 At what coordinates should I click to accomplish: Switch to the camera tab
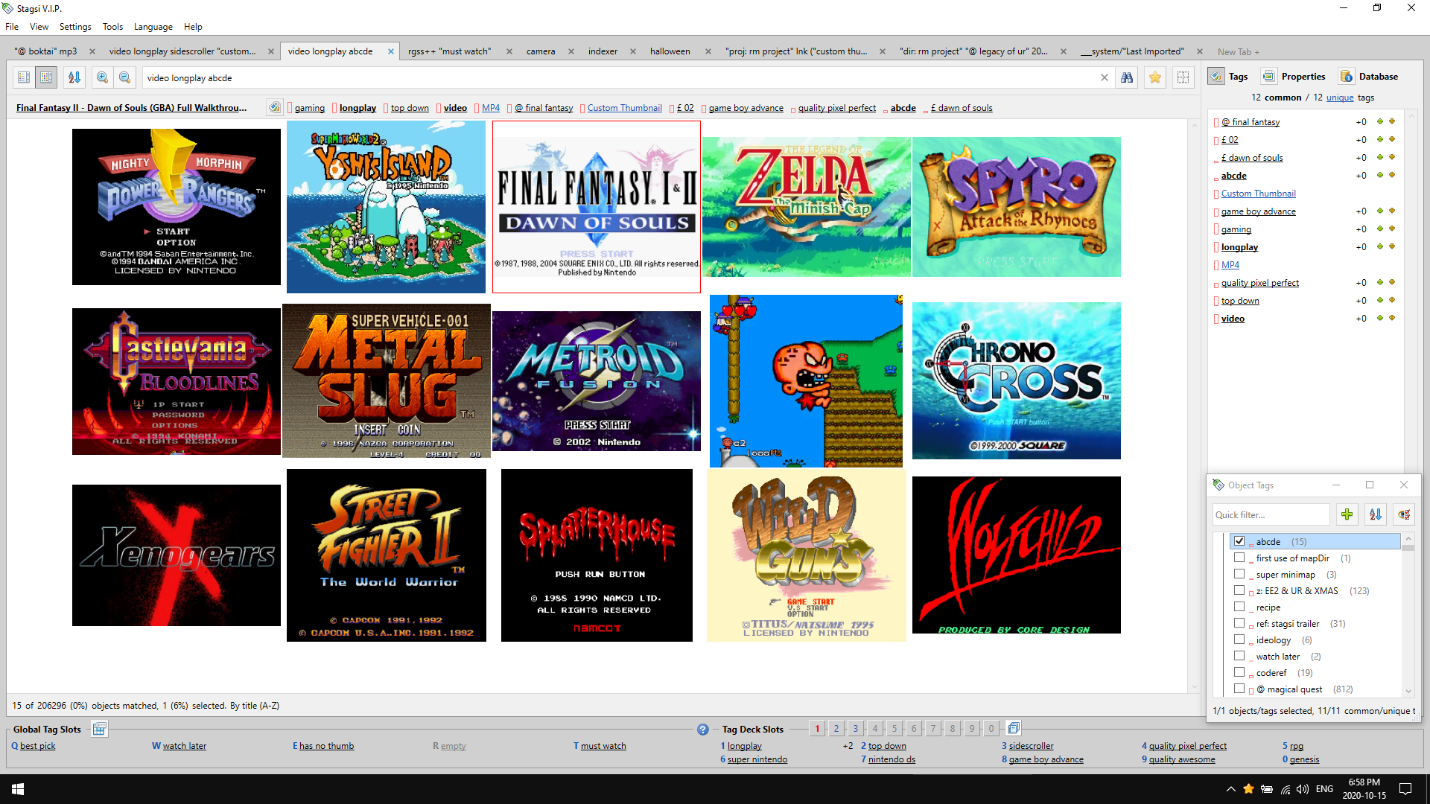pos(541,51)
